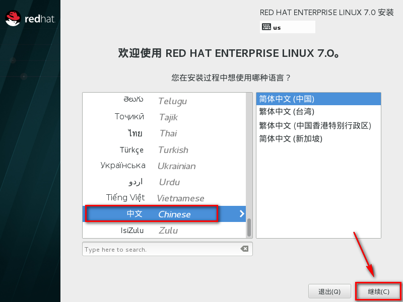Image resolution: width=403 pixels, height=302 pixels.
Task: Clear the search box using the backspace icon
Action: (244, 248)
